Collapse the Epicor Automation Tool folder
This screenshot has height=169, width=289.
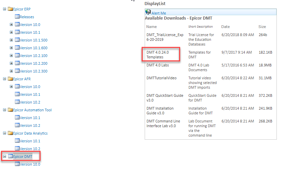5,110
